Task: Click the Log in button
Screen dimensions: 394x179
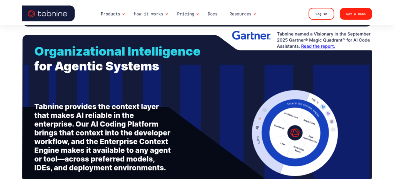Action: [321, 14]
